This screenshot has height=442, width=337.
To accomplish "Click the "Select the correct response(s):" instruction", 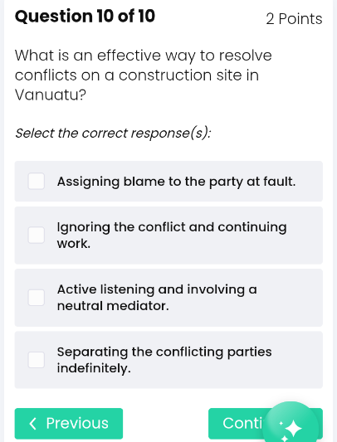I will 113,133.
